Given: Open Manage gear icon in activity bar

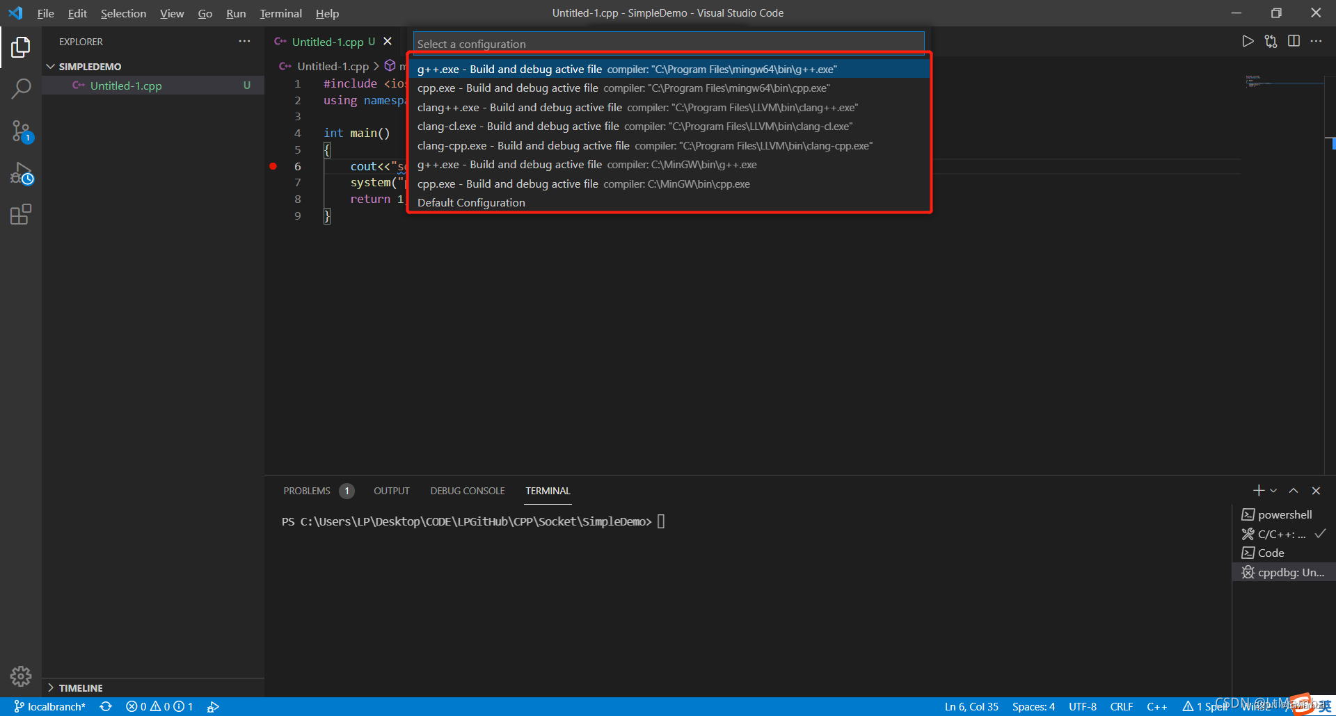Looking at the screenshot, I should click(21, 676).
